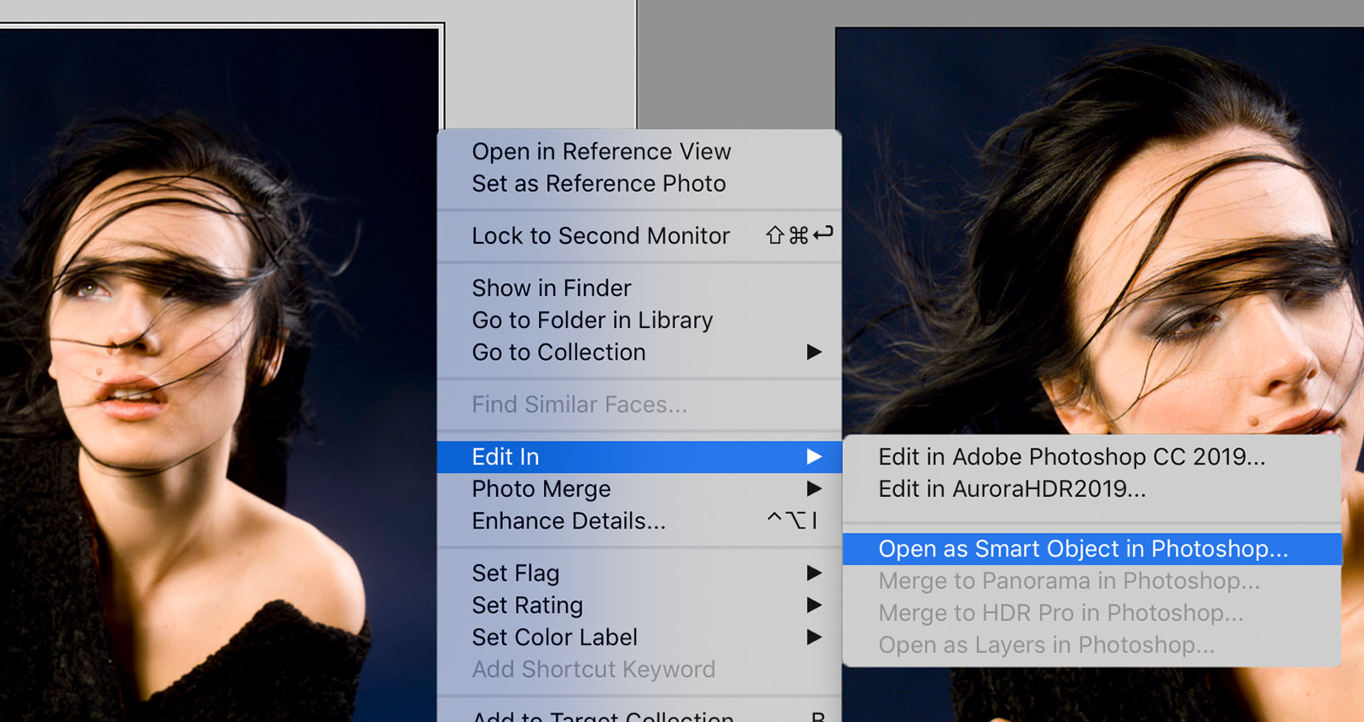This screenshot has width=1364, height=722.
Task: Expand the Photo Merge submenu arrow
Action: (x=814, y=488)
